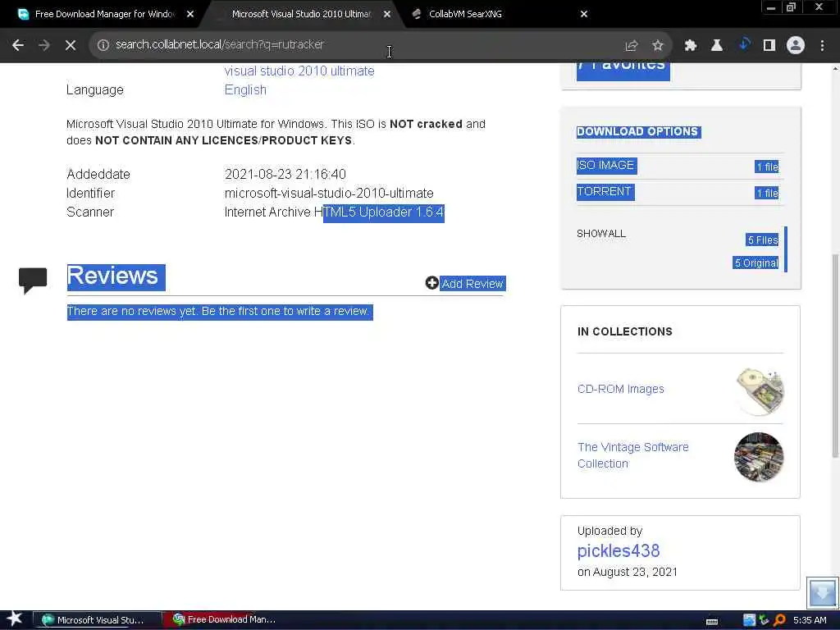
Task: Click the forward navigation arrow
Action: [44, 45]
